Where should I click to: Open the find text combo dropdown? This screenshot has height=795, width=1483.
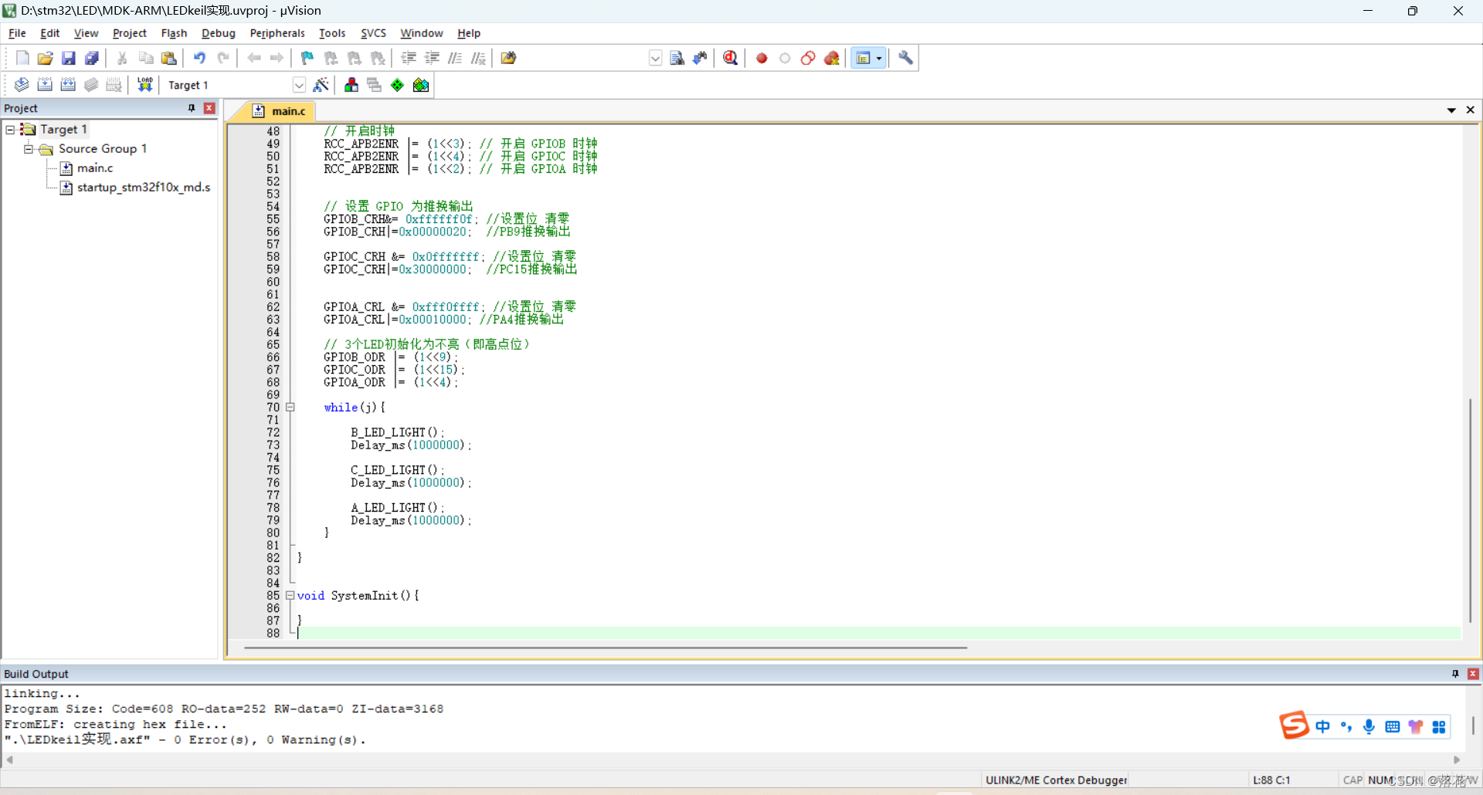655,58
